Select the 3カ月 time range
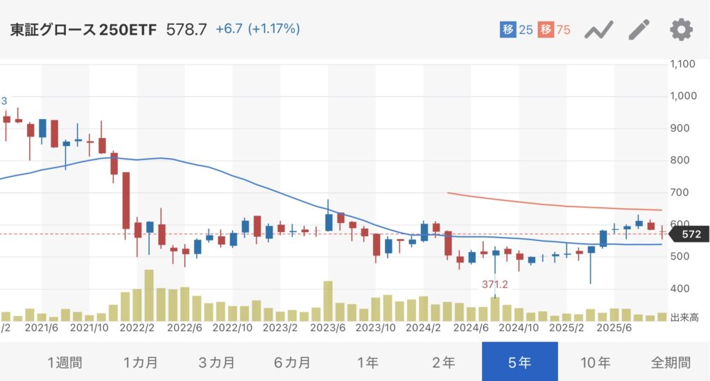This screenshot has height=381, width=710. click(216, 362)
